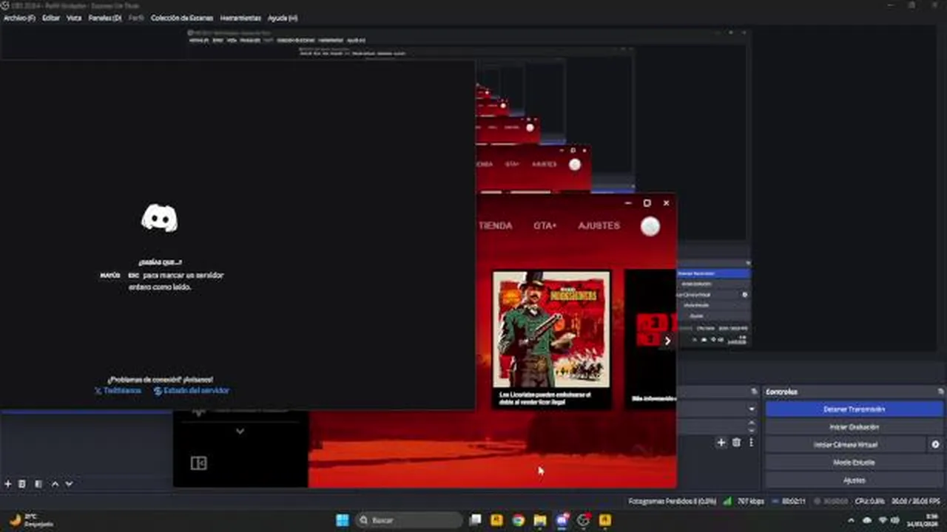Open Task View on the taskbar

[475, 520]
